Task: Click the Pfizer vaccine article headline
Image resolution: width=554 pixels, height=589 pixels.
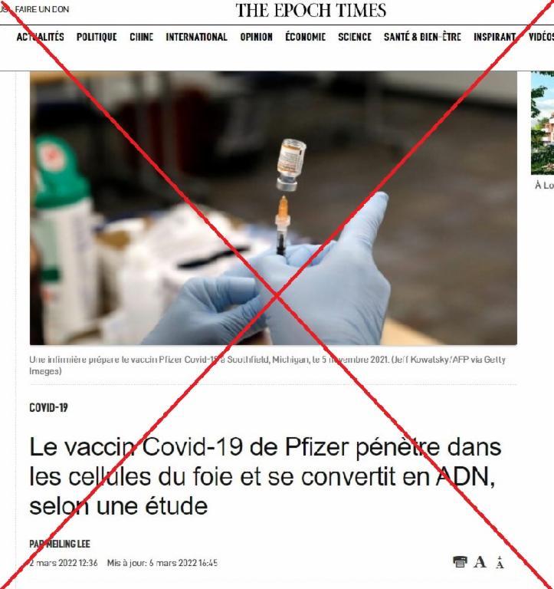Action: [x=265, y=476]
